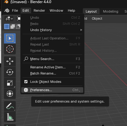Viewport: 127px width, 126px height.
Task: Open the Object menu in viewport header
Action: tap(97, 18)
